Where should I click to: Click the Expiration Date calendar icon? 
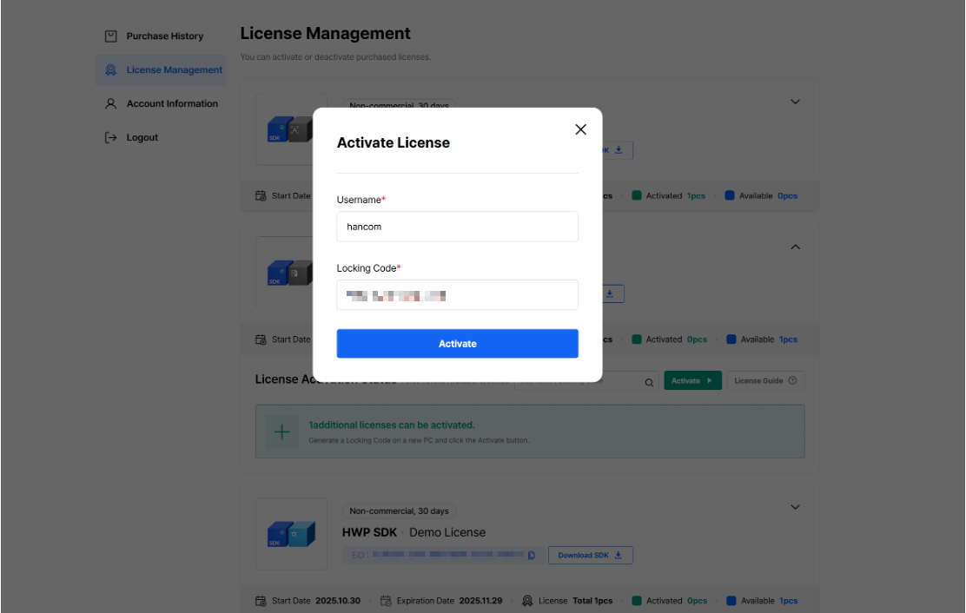384,600
